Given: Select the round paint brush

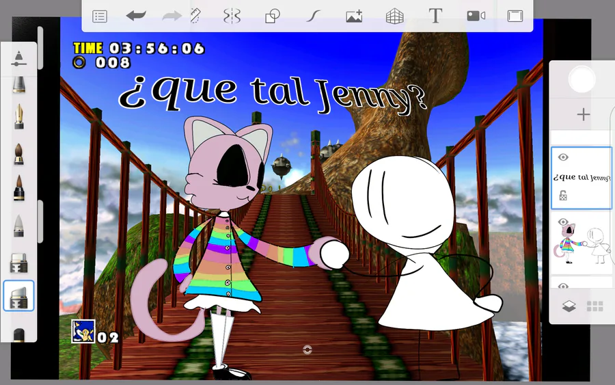Looking at the screenshot, I should (x=19, y=153).
